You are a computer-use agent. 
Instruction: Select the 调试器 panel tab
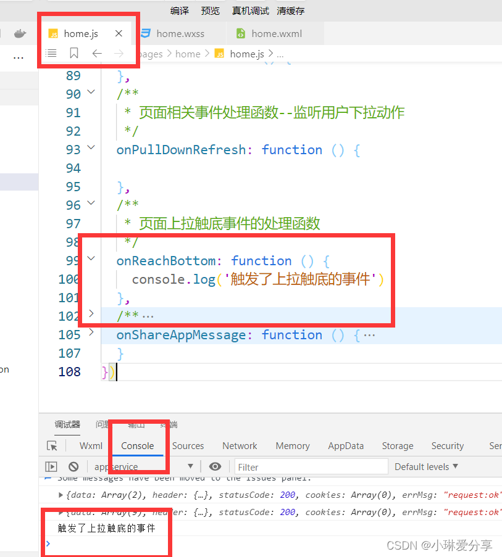67,424
